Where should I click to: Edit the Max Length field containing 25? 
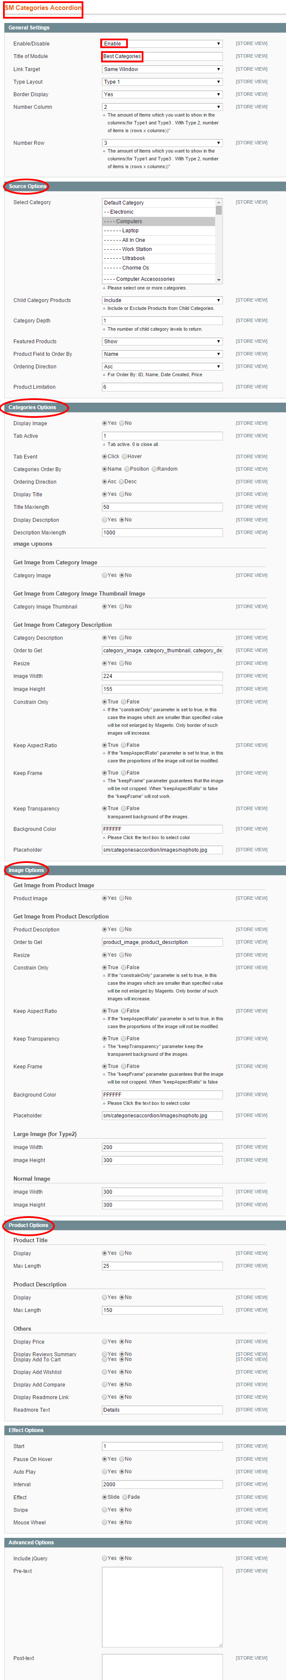coord(162,1266)
